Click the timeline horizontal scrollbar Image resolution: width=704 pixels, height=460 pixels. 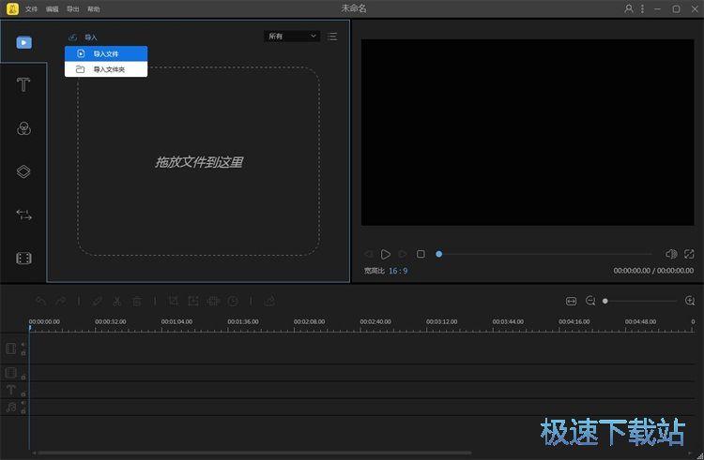coord(255,453)
